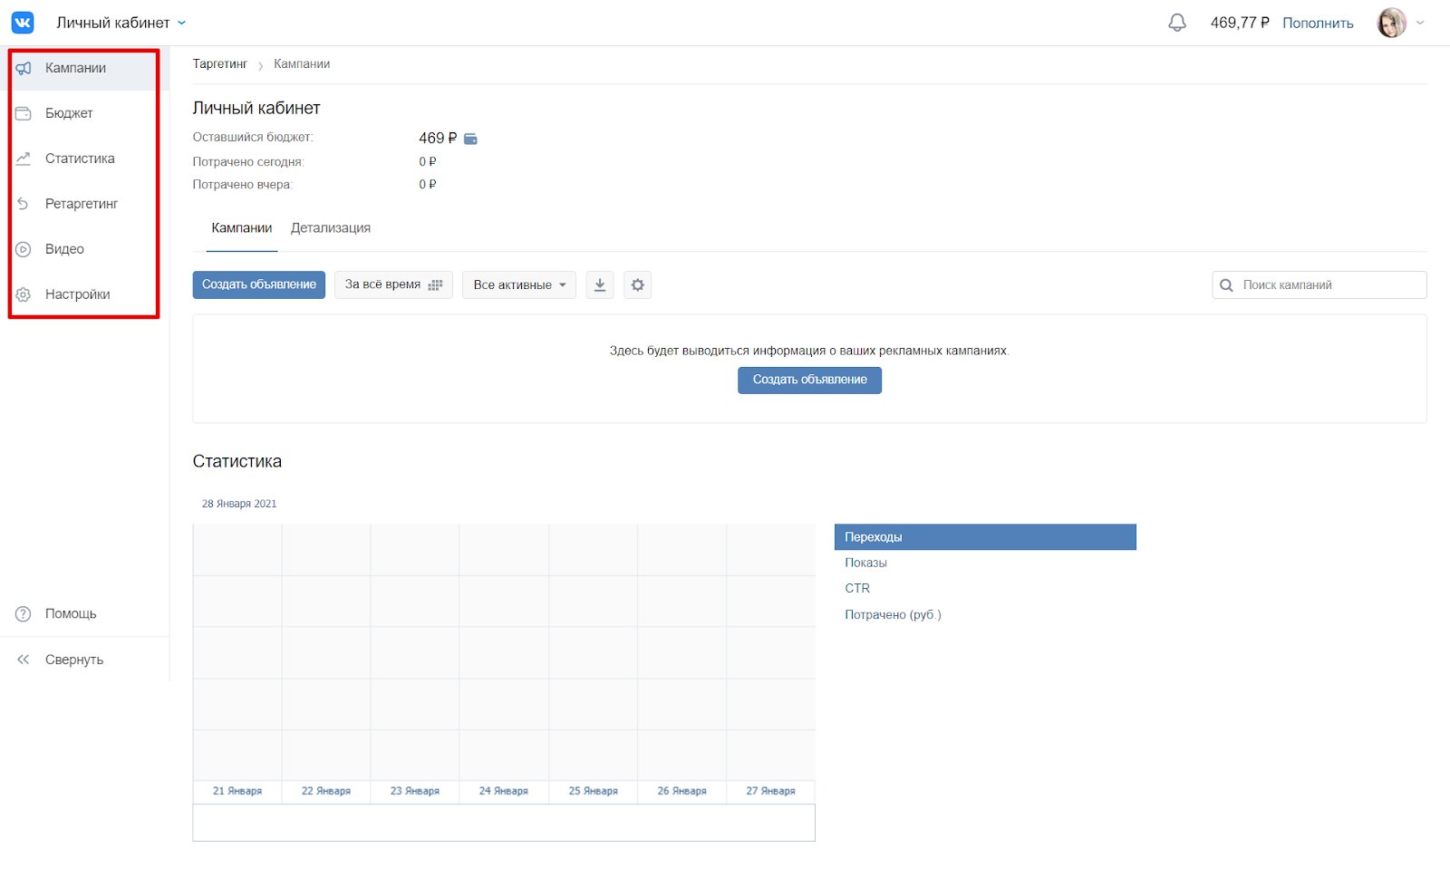Collapse sidebar with Свернуть
Viewport: 1450px width, 896px height.
point(73,660)
